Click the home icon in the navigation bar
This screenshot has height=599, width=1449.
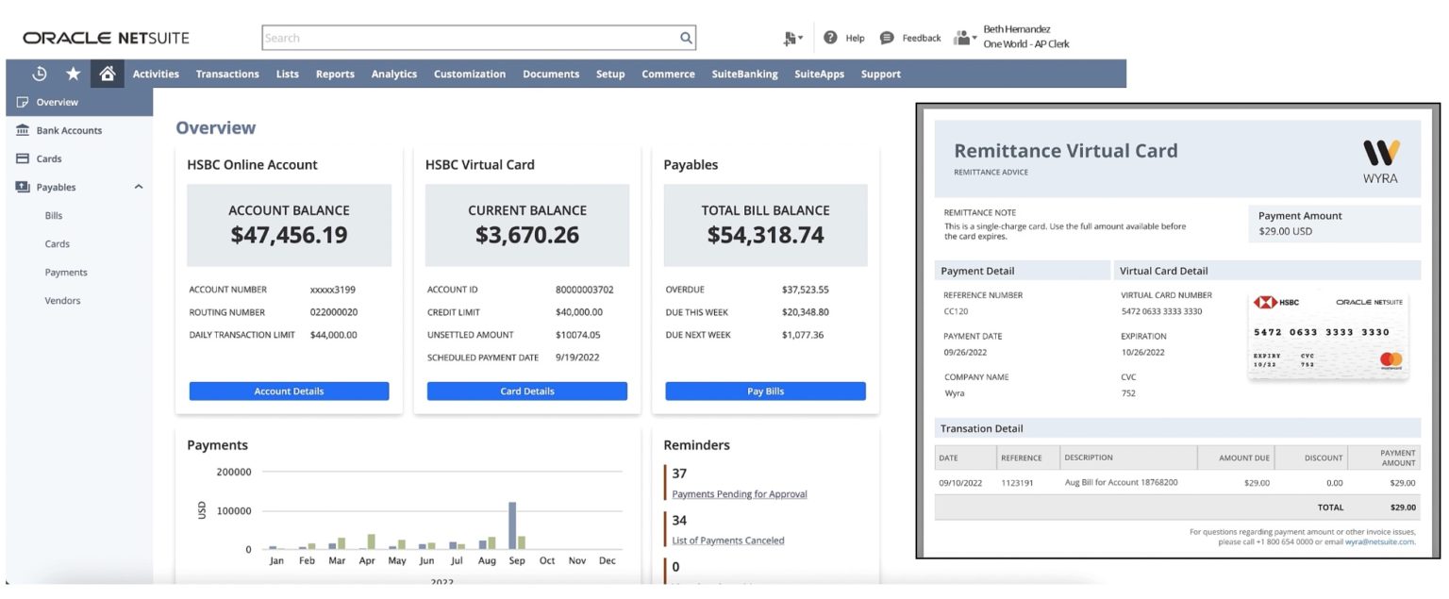tap(106, 73)
